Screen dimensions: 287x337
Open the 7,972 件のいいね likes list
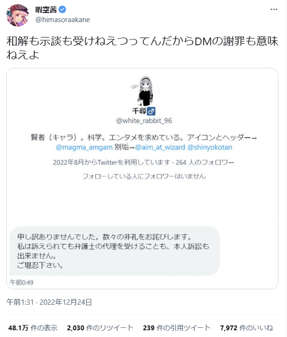tap(247, 328)
